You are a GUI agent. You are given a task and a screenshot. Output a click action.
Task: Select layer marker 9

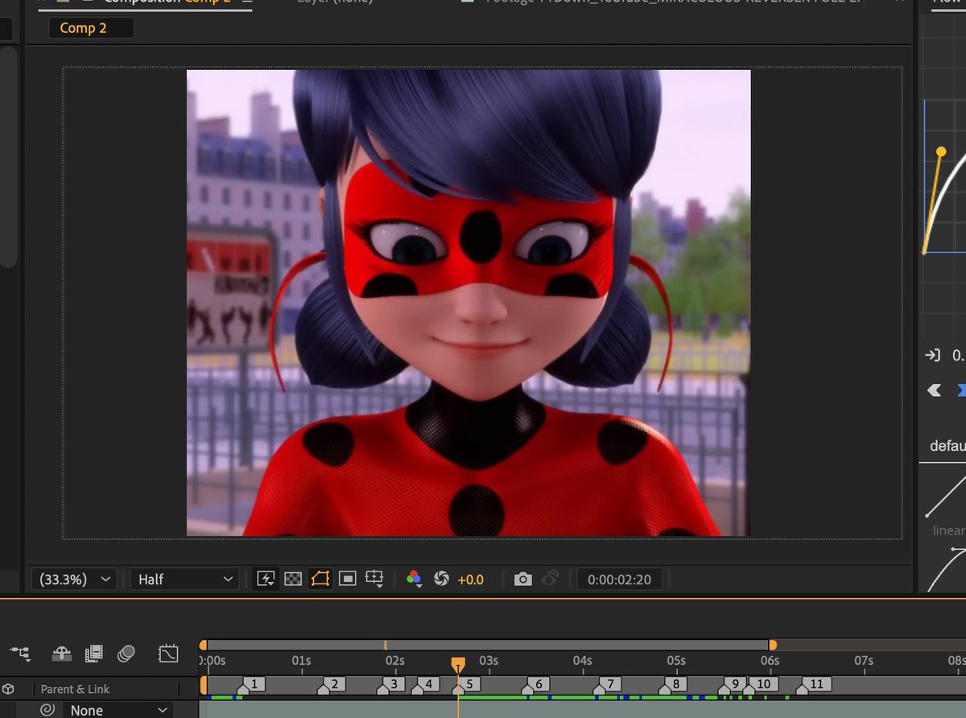click(x=734, y=684)
